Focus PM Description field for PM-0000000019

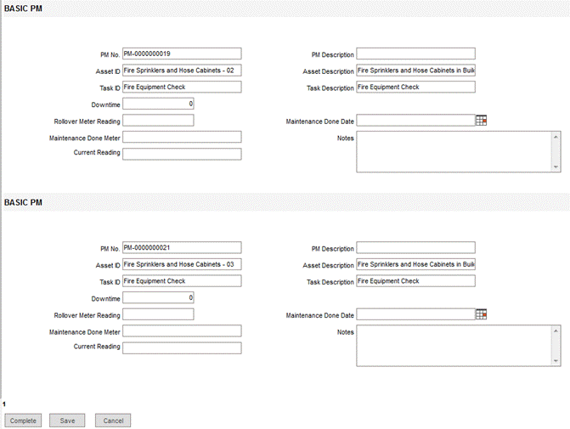coord(415,54)
